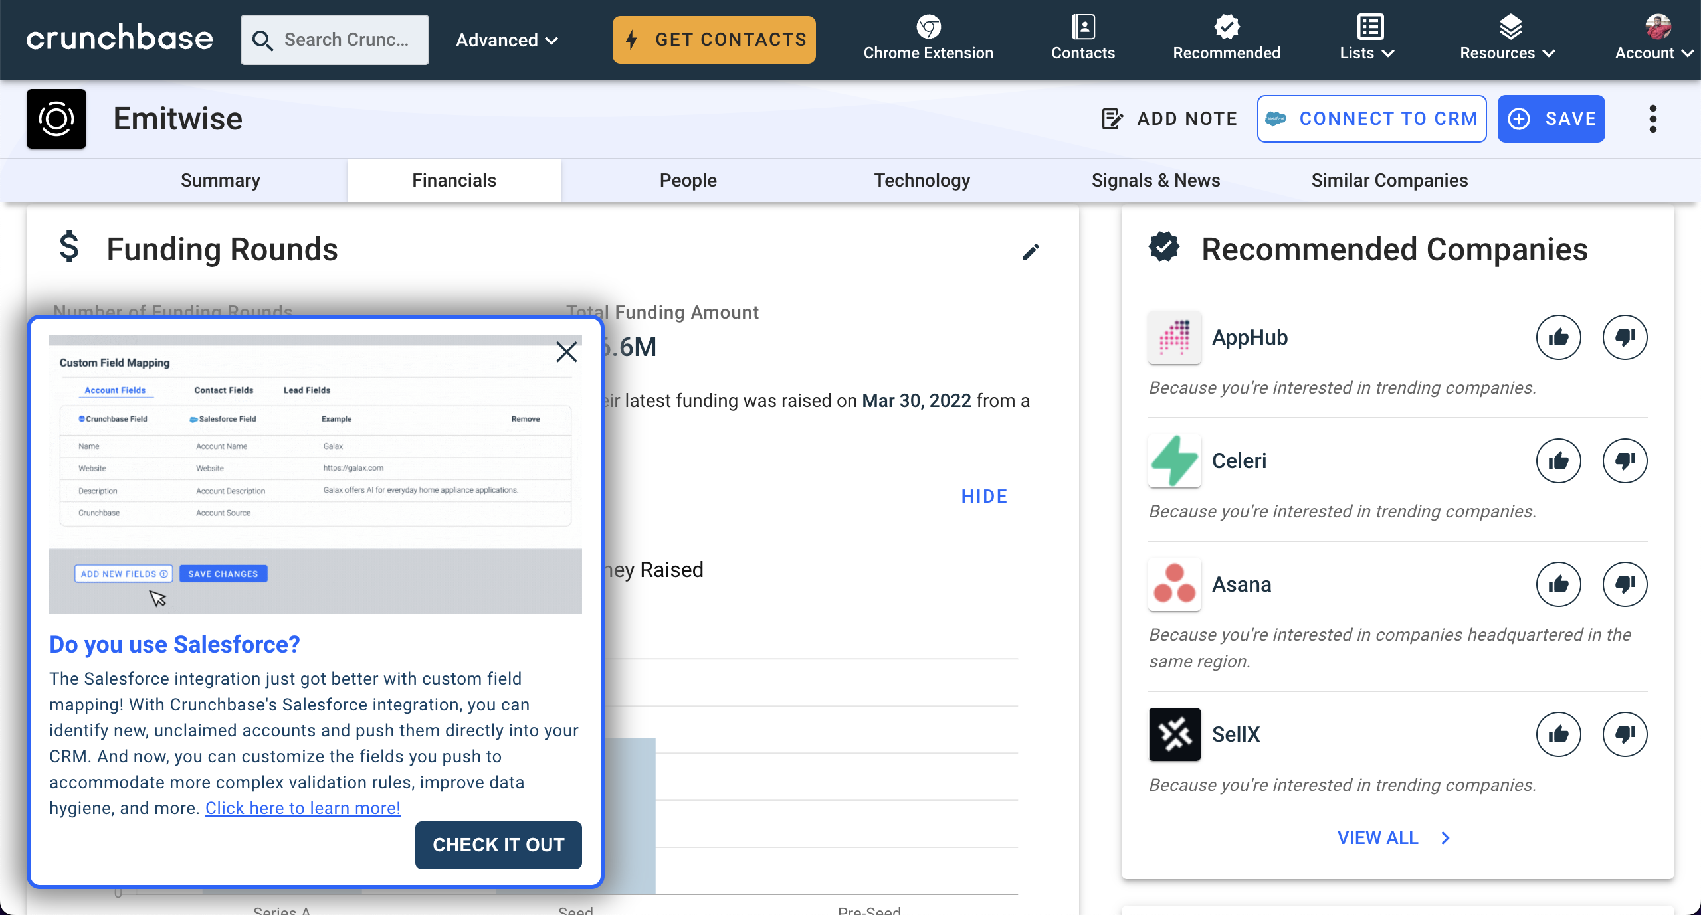Open the Technology tab
Viewport: 1701px width, 915px height.
tap(922, 180)
